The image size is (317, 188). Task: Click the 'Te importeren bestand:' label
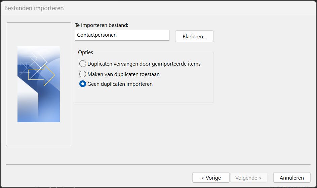102,25
